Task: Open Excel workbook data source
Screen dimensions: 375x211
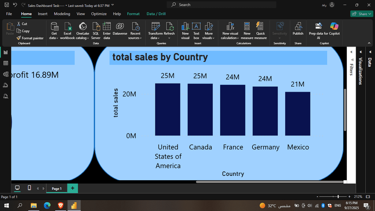Action: (67, 27)
